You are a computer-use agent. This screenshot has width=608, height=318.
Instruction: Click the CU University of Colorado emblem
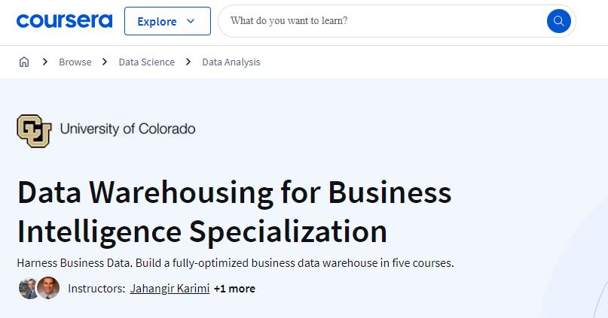pos(34,131)
